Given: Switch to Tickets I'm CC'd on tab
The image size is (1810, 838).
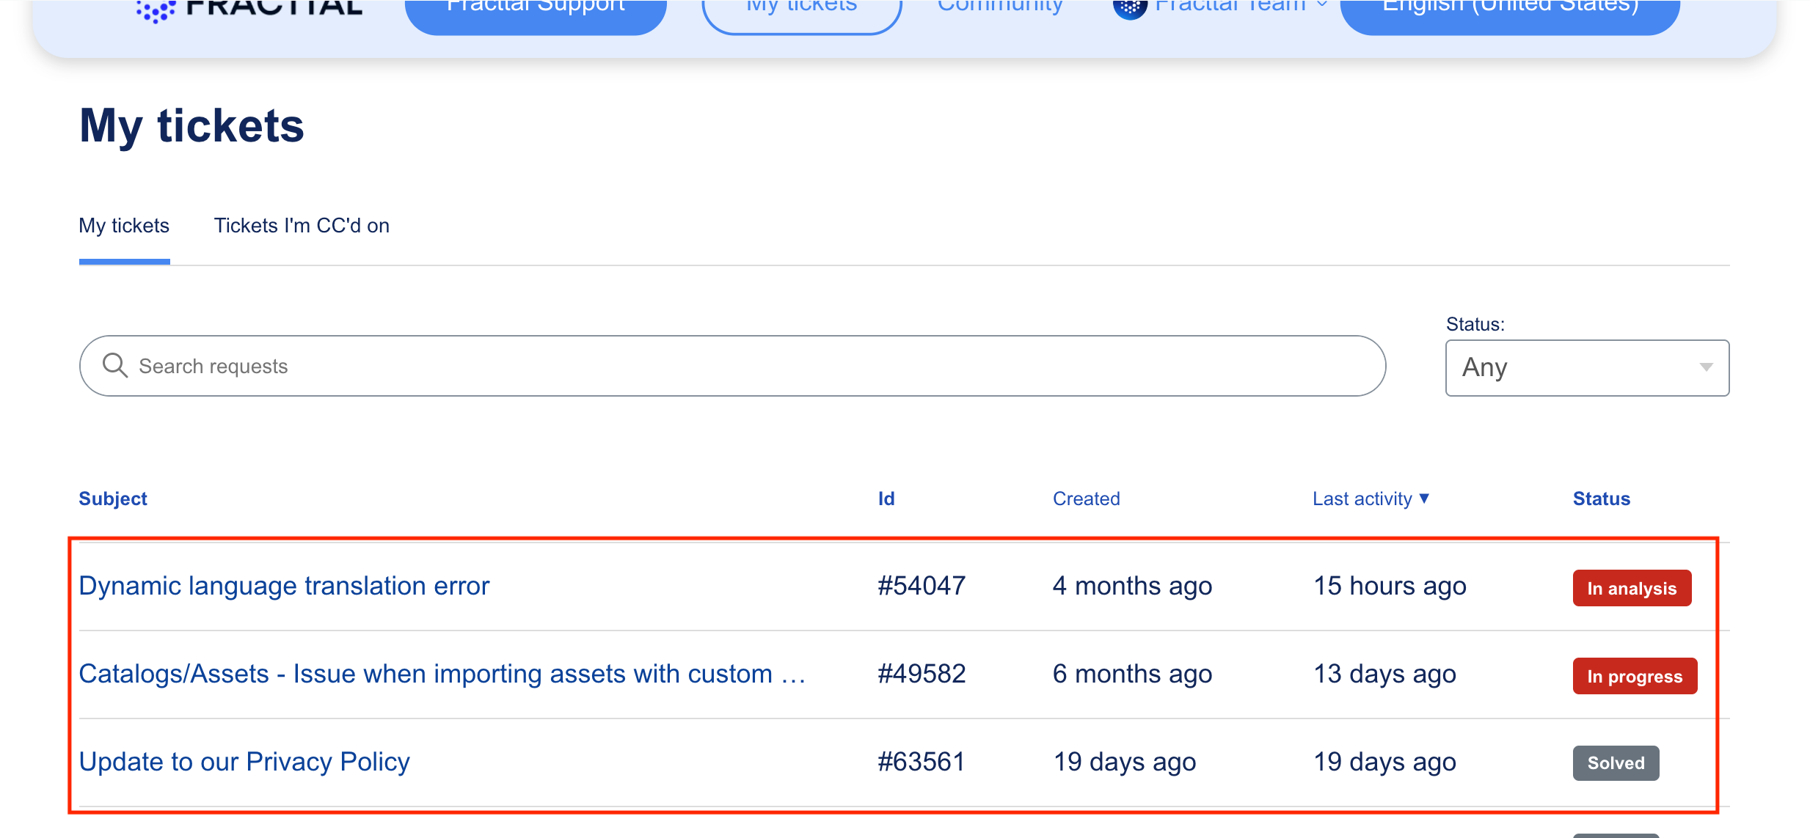Looking at the screenshot, I should pyautogui.click(x=302, y=226).
